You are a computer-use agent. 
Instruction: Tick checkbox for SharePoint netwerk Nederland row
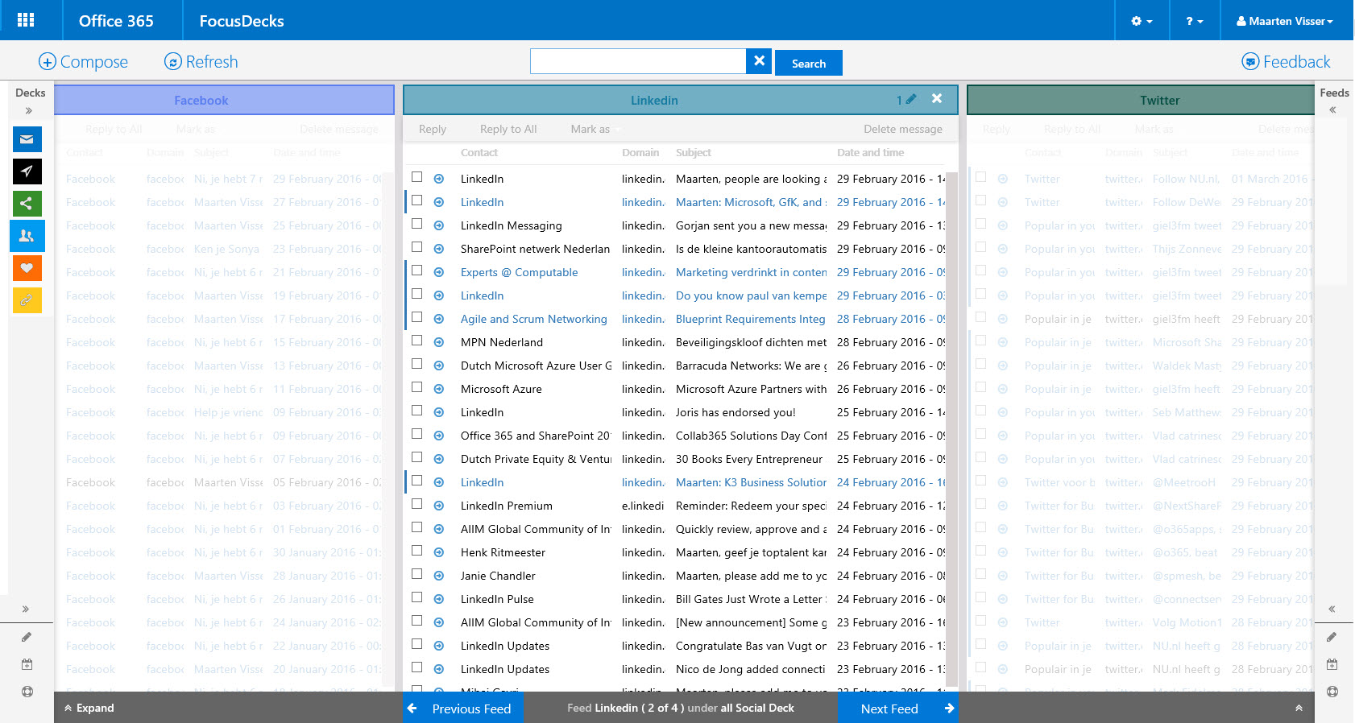[416, 247]
